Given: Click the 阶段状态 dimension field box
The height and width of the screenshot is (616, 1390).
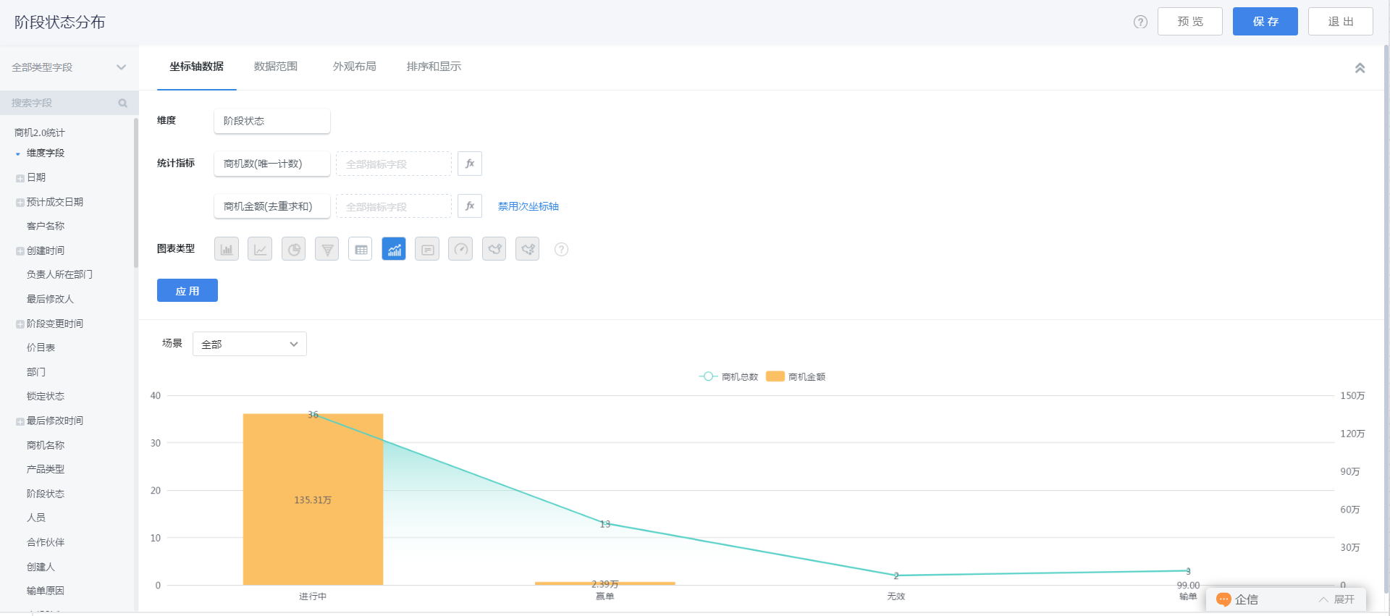Looking at the screenshot, I should pos(272,121).
